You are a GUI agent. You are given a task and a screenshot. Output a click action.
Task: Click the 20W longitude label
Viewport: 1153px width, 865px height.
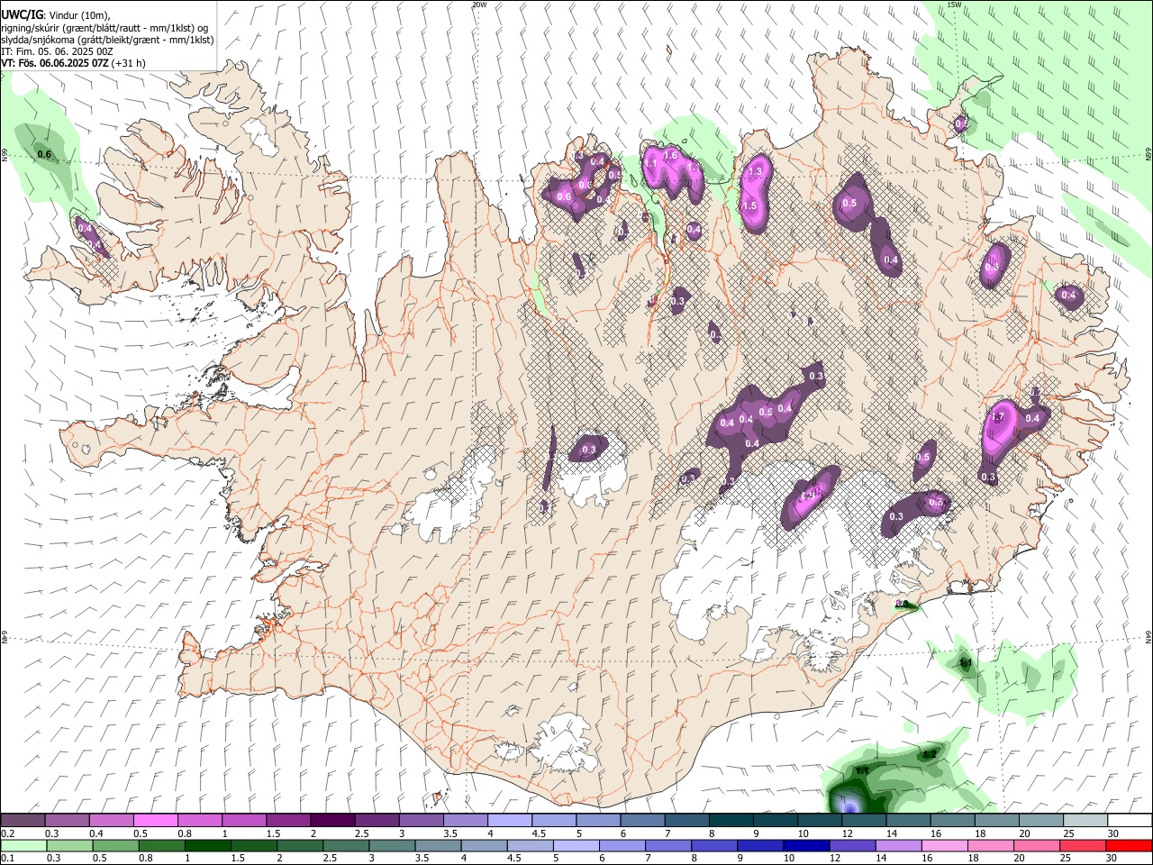click(x=479, y=5)
